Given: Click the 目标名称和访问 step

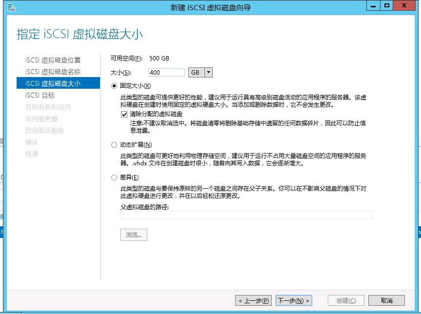Looking at the screenshot, I should (x=48, y=107).
